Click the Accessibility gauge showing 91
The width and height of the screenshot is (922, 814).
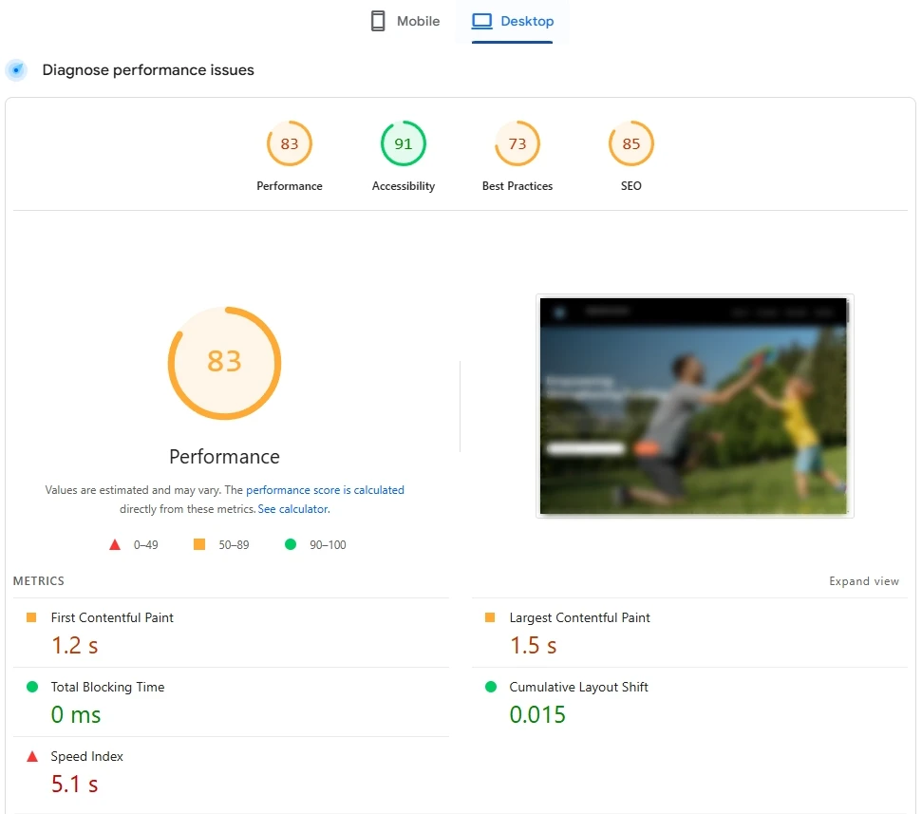click(403, 143)
